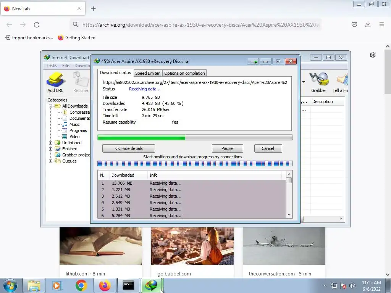The image size is (391, 293).
Task: Show hidden tray icons arrow
Action: [x=325, y=286]
